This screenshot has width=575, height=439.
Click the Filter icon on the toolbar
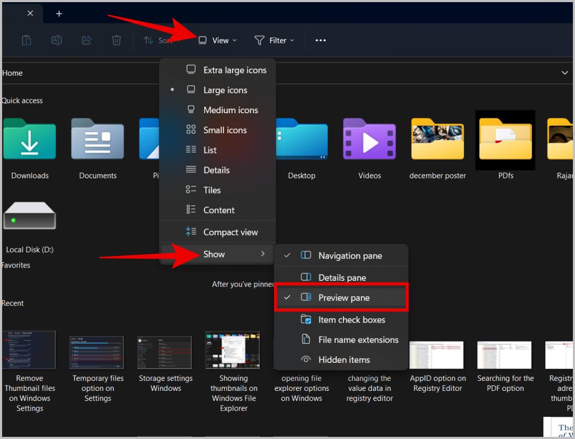274,40
